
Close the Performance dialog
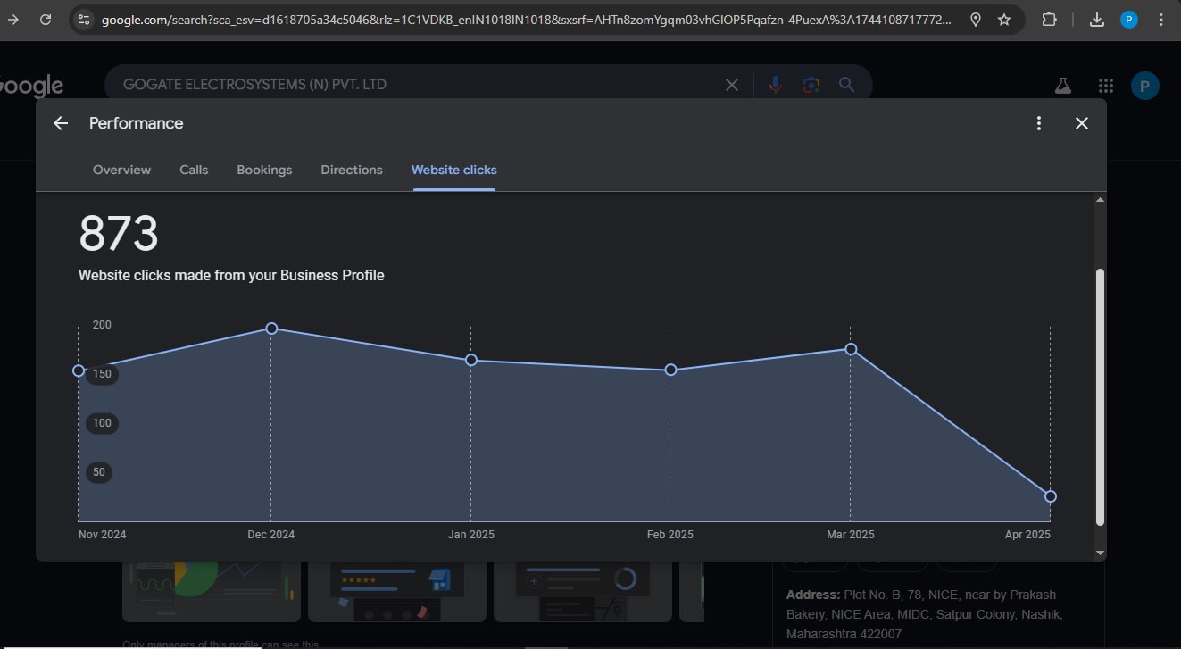tap(1081, 123)
